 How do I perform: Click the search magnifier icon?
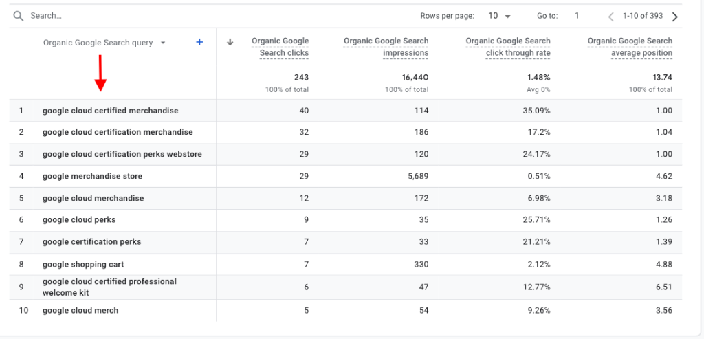[19, 16]
